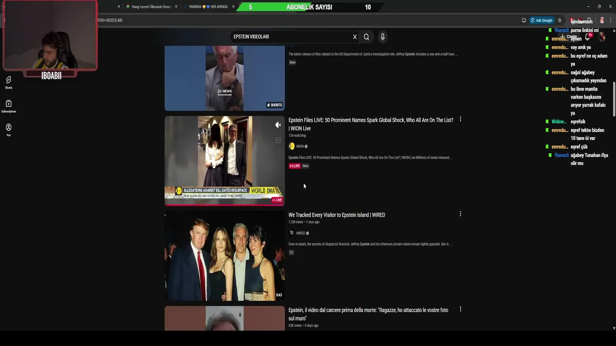Unmute preview on WION live thumbnail
The width and height of the screenshot is (616, 346).
point(278,125)
